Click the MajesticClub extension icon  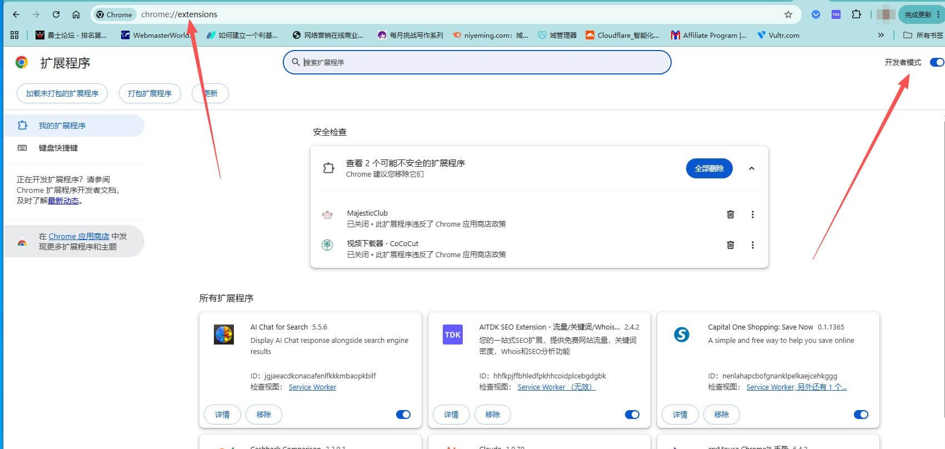click(328, 214)
